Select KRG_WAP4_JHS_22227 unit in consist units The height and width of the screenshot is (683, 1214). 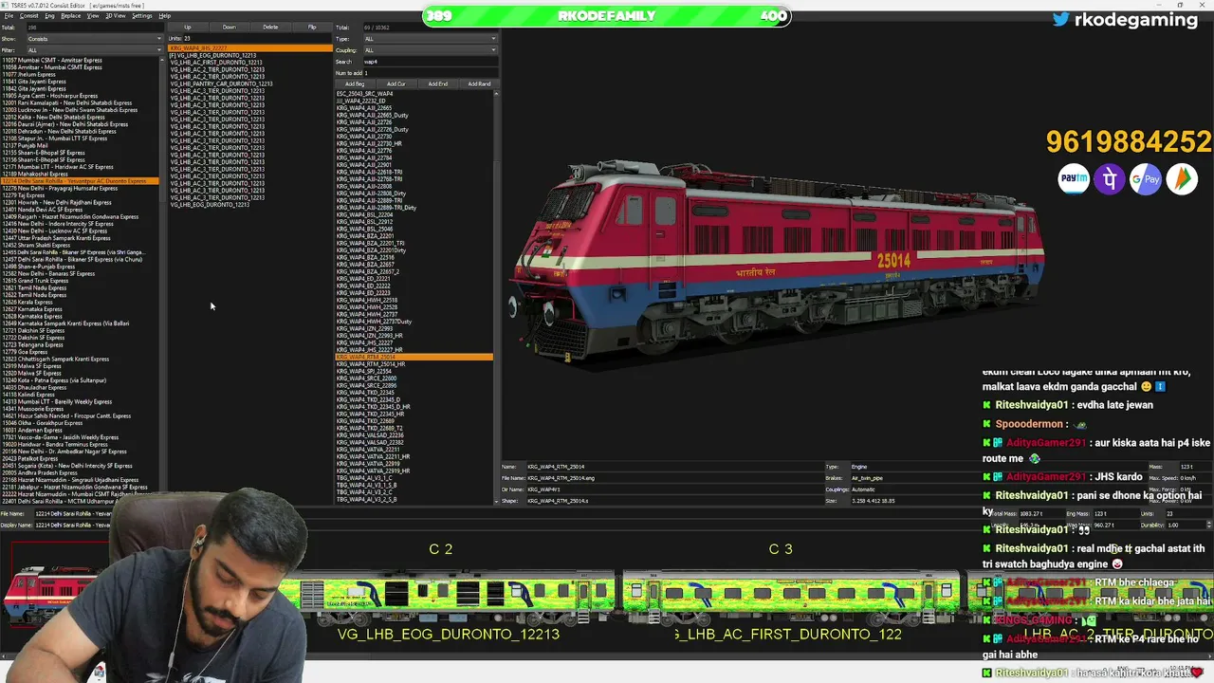click(250, 48)
